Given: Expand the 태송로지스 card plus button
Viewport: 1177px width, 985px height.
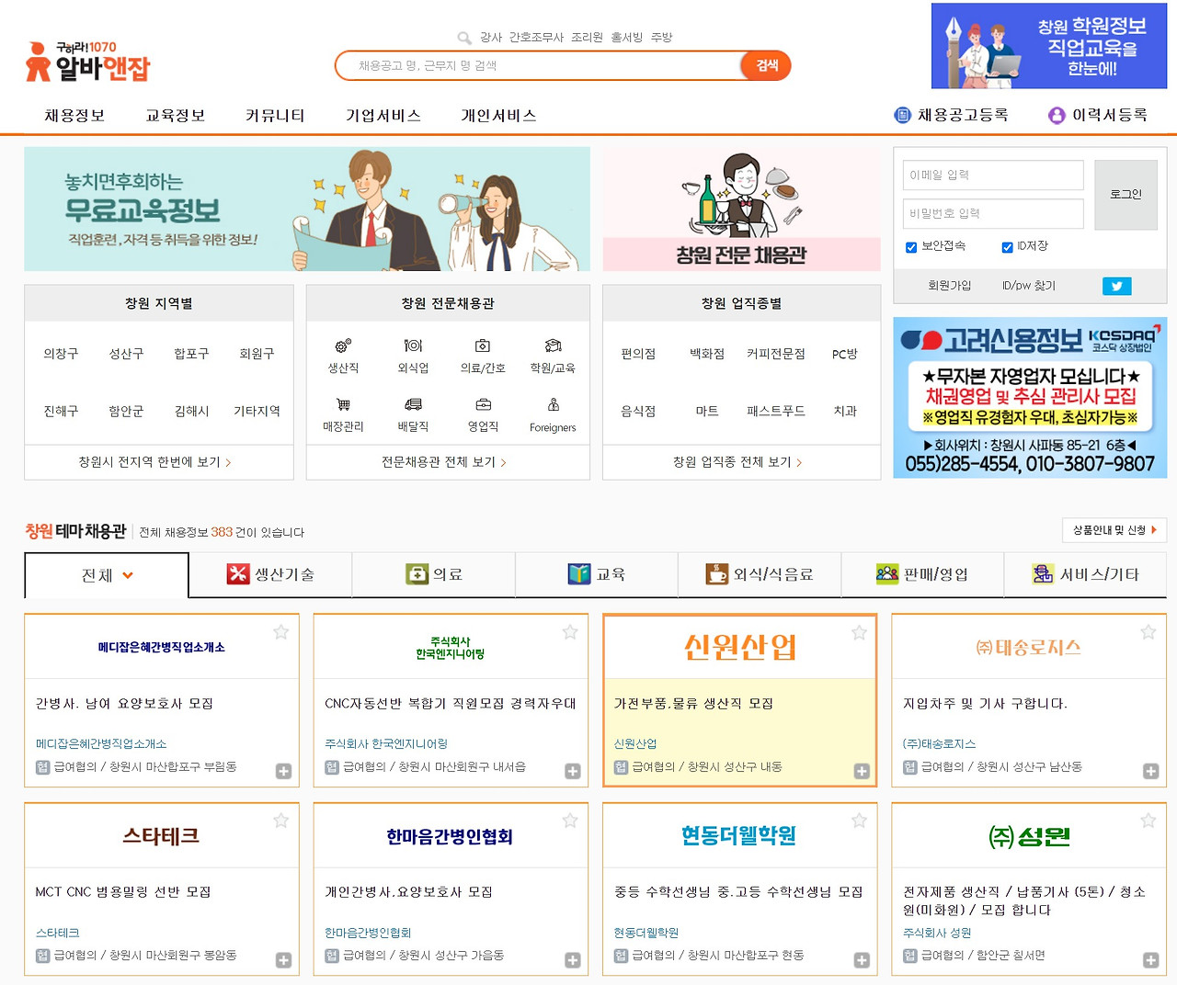Looking at the screenshot, I should 1150,772.
